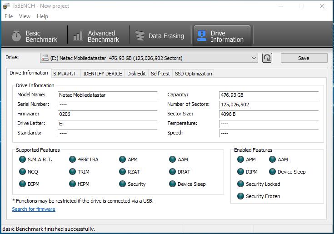Click the blue drive icon of Drive Information
This screenshot has width=334, height=234.
(x=202, y=35)
